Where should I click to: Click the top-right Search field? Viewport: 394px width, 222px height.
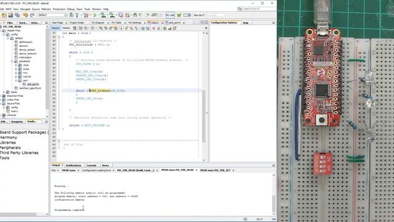(x=256, y=9)
